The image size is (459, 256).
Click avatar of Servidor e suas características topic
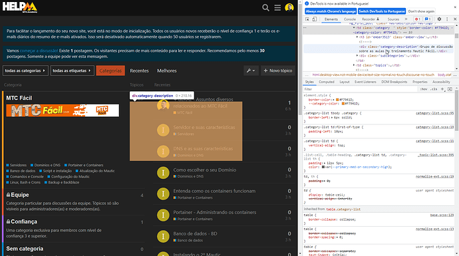163,130
